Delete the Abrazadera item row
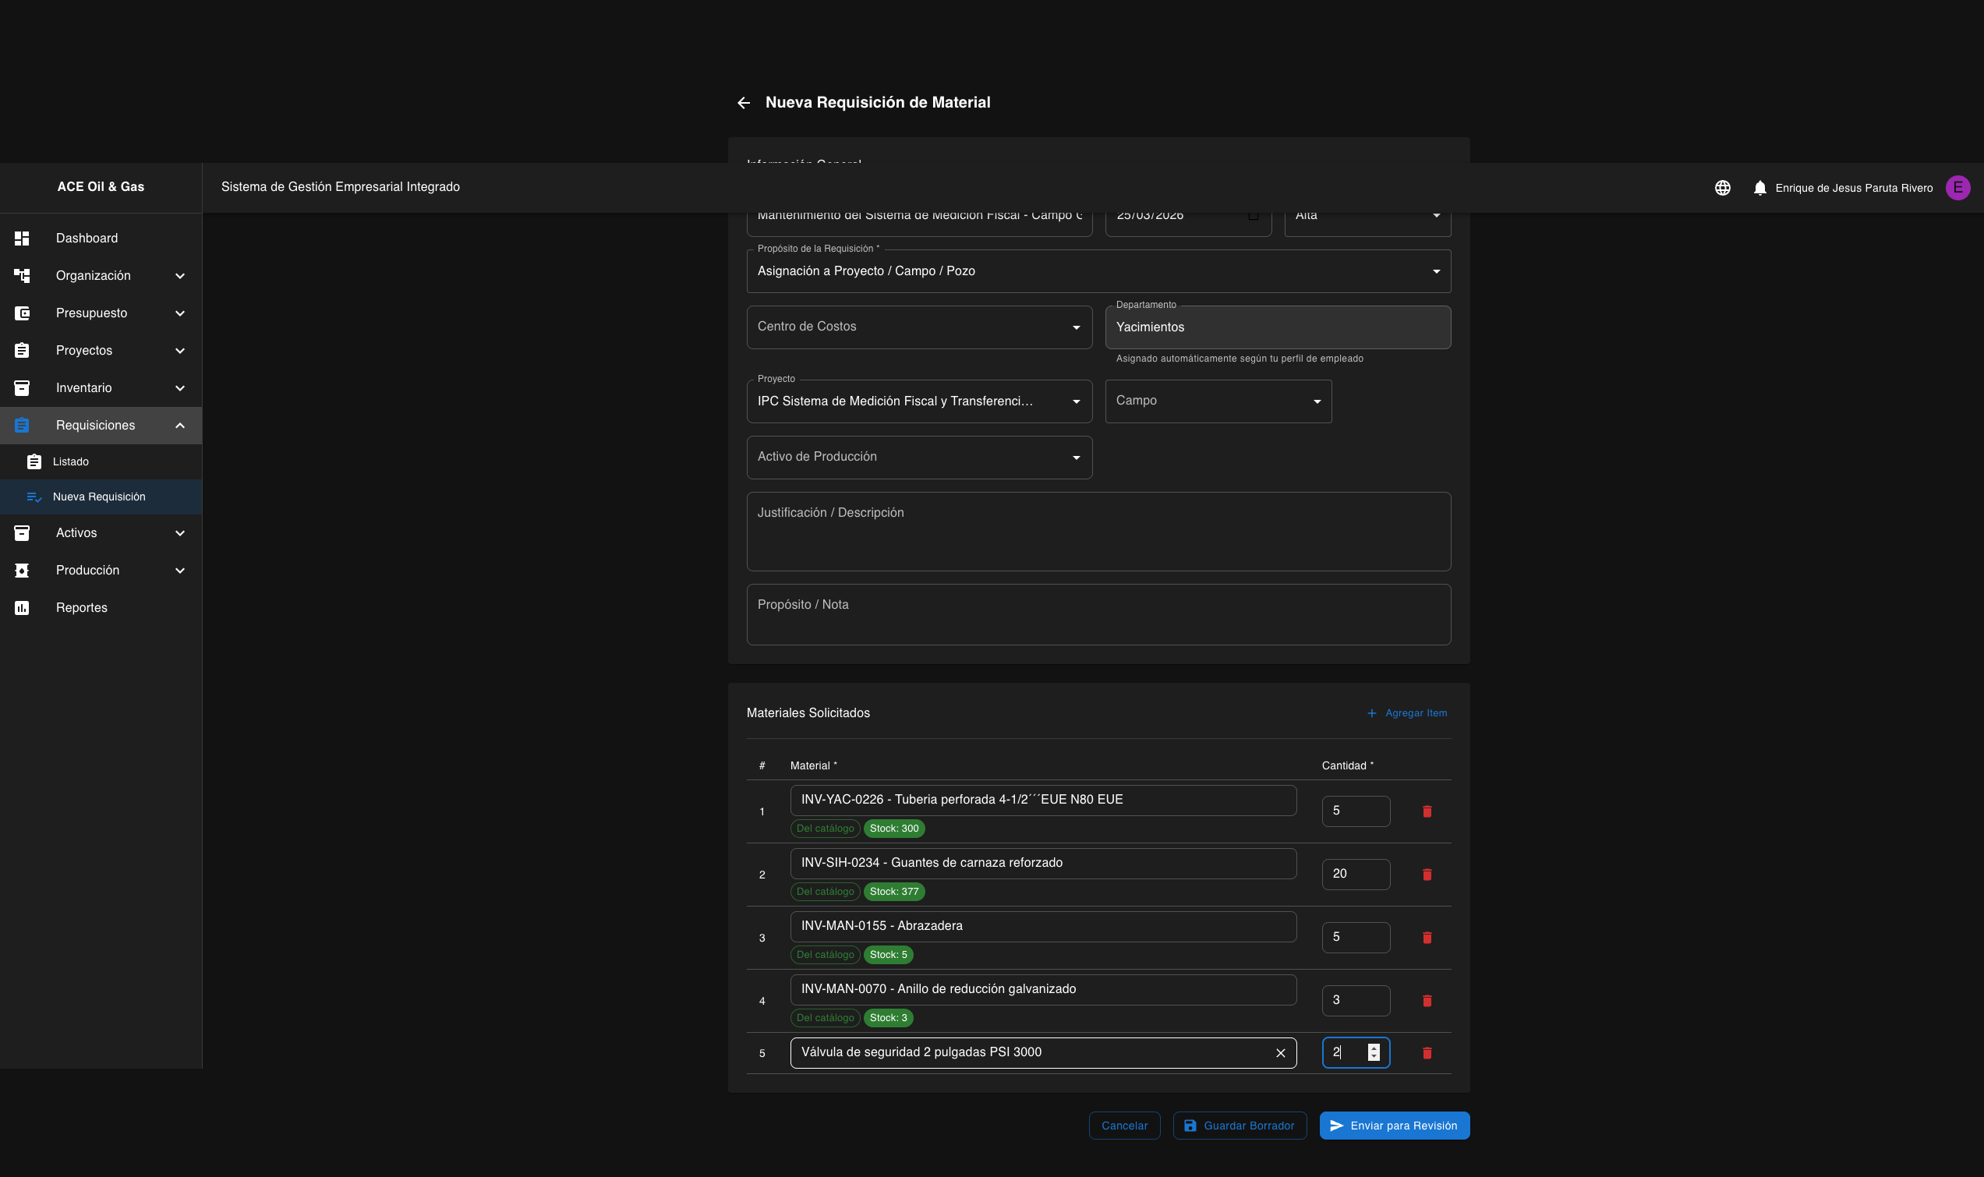Viewport: 1984px width, 1177px height. click(x=1427, y=938)
